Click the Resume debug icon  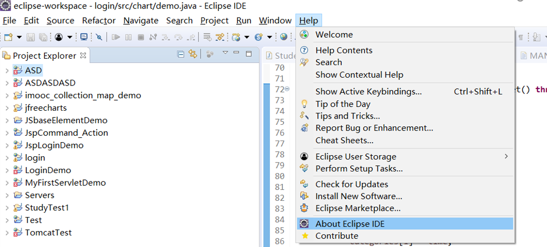pyautogui.click(x=116, y=37)
